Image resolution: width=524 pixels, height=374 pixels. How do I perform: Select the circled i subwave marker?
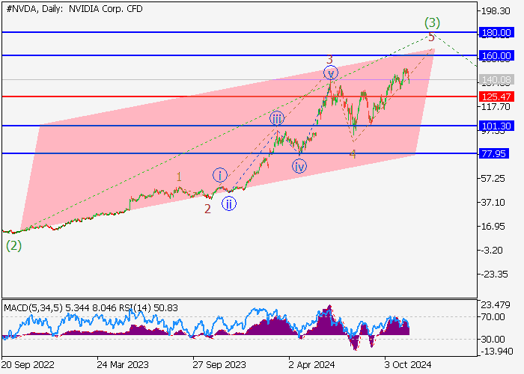[220, 175]
